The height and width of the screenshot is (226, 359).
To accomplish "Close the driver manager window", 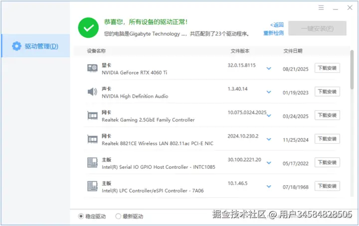I will tap(350, 7).
